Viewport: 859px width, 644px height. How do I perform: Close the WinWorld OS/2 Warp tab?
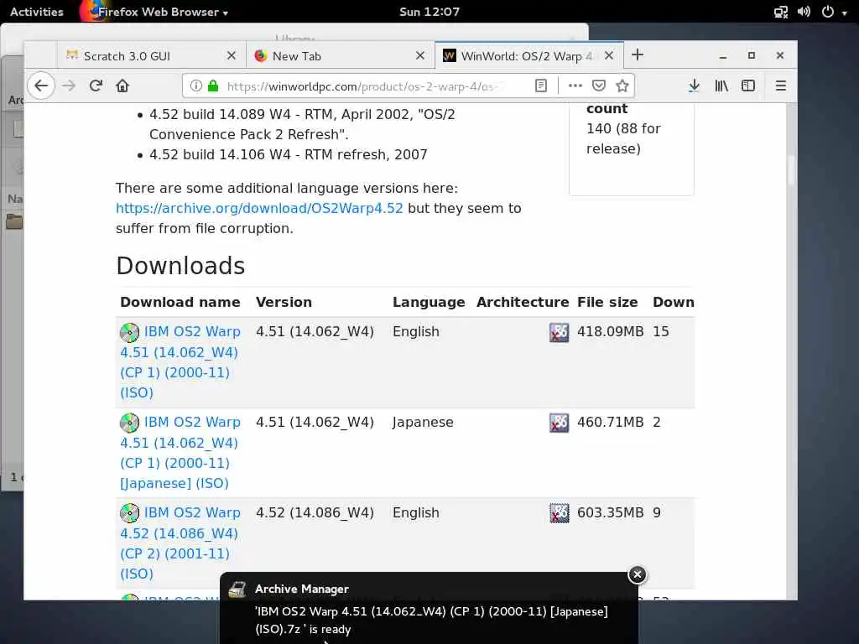(x=609, y=56)
